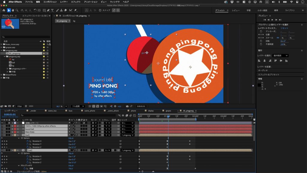Choose the Pen tool
This screenshot has width=307, height=173.
48,11
